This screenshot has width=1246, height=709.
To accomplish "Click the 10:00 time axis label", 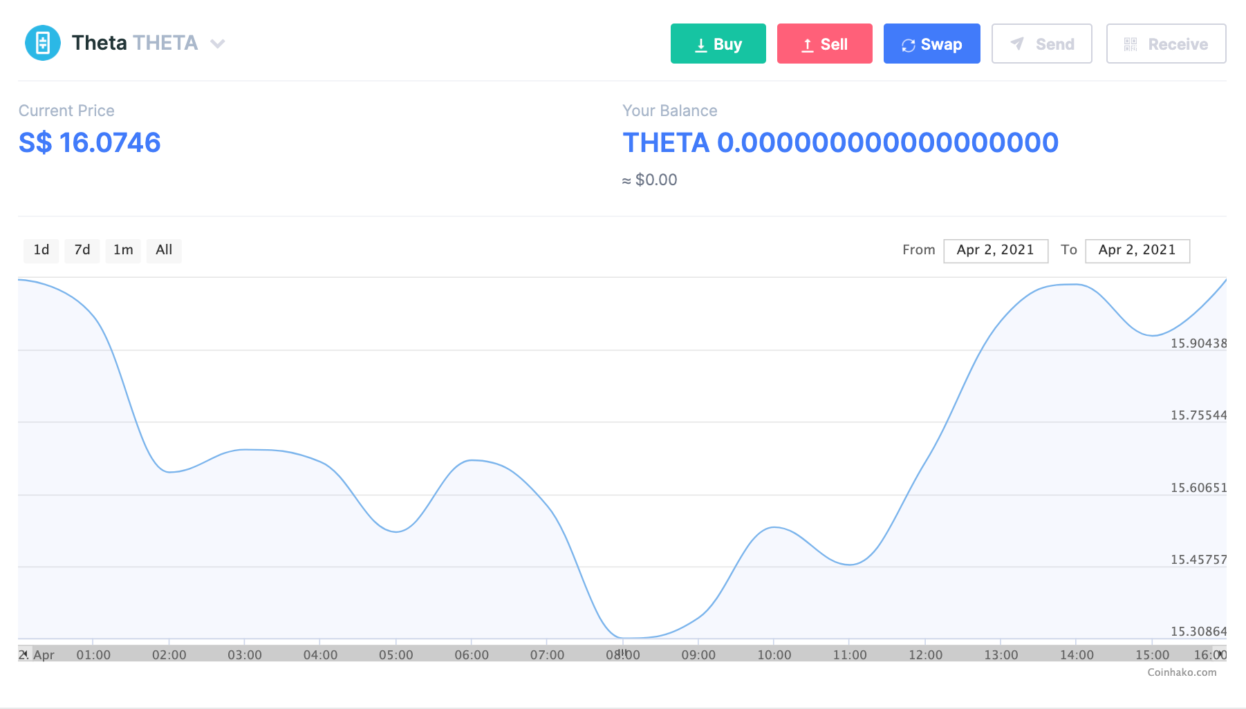I will (x=774, y=655).
